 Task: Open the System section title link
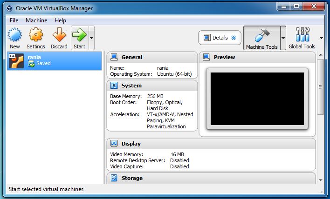(x=131, y=86)
